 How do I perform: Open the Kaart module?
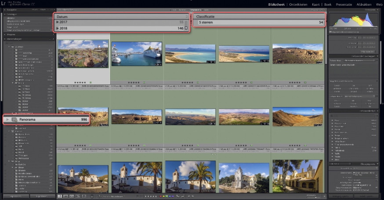tap(315, 4)
